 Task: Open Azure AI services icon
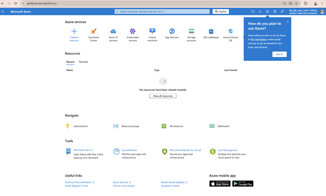click(x=113, y=31)
